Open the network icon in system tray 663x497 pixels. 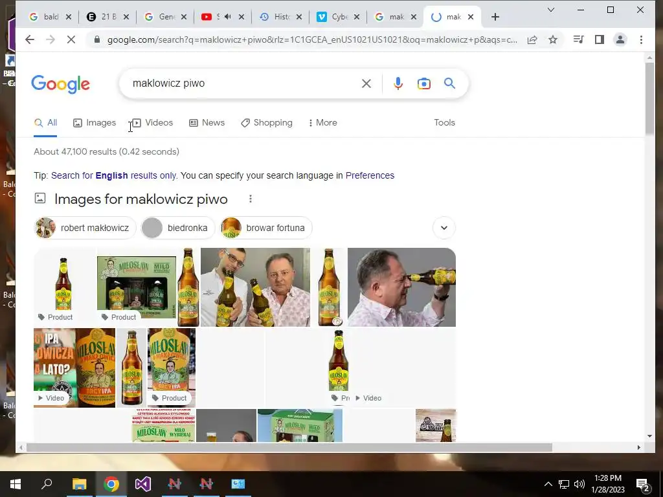point(564,484)
